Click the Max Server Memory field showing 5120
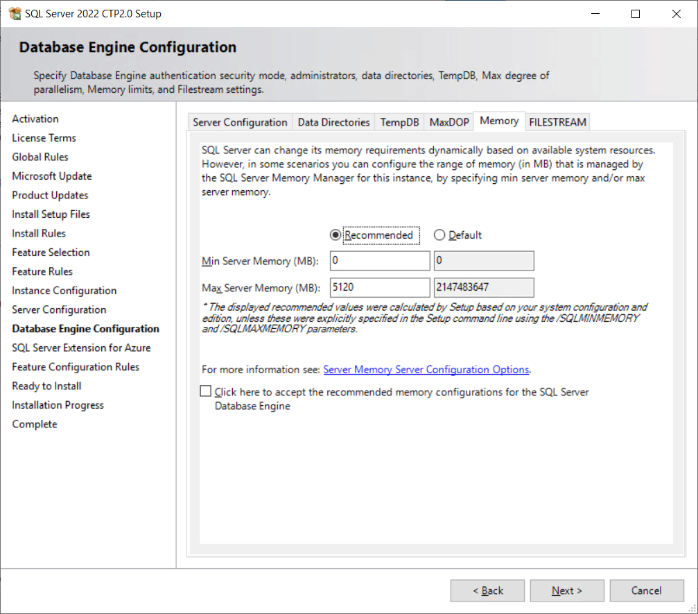 pyautogui.click(x=380, y=287)
